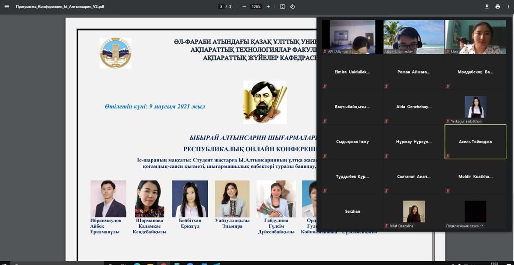Toggle the fit to page button
This screenshot has width=514, height=265.
pos(283,6)
